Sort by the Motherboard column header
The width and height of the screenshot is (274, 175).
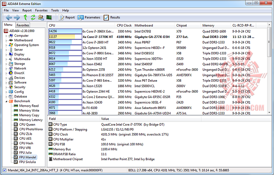coord(154,25)
